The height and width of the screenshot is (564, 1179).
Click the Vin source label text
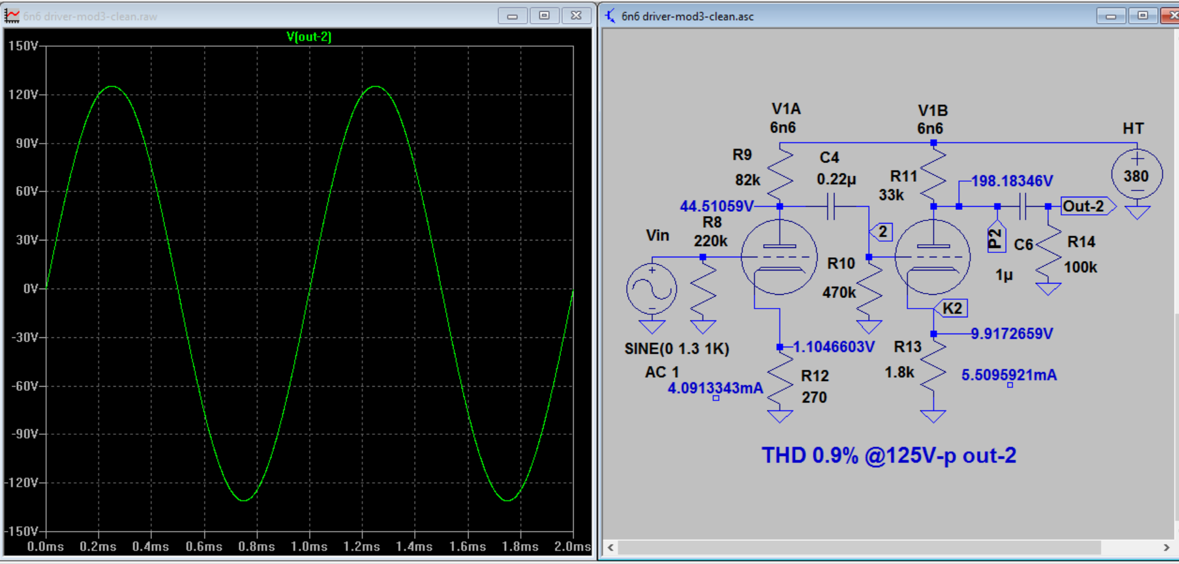point(657,235)
